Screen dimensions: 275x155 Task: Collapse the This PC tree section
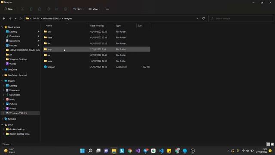pyautogui.click(x=2, y=81)
